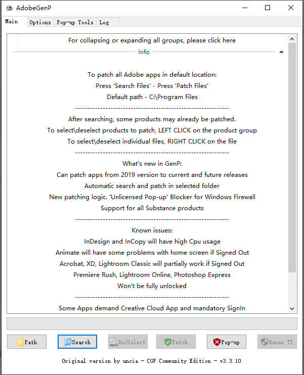The image size is (304, 375).
Task: Click 'Won't be fully unlocked' line
Action: (152, 286)
